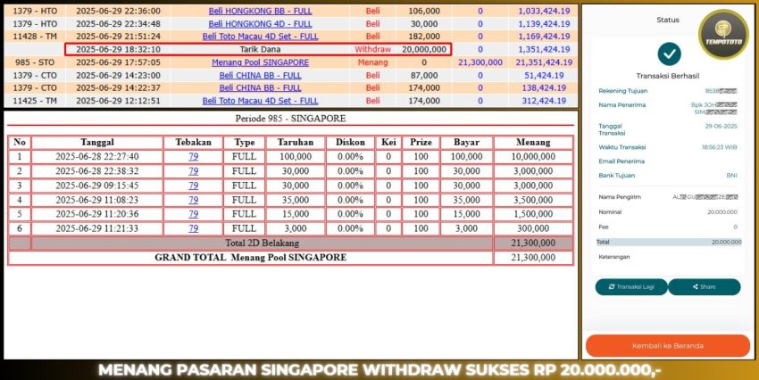Click the Taruhan column header
The width and height of the screenshot is (759, 380).
(x=296, y=142)
